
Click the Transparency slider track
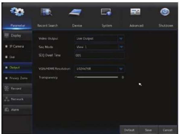pos(97,77)
